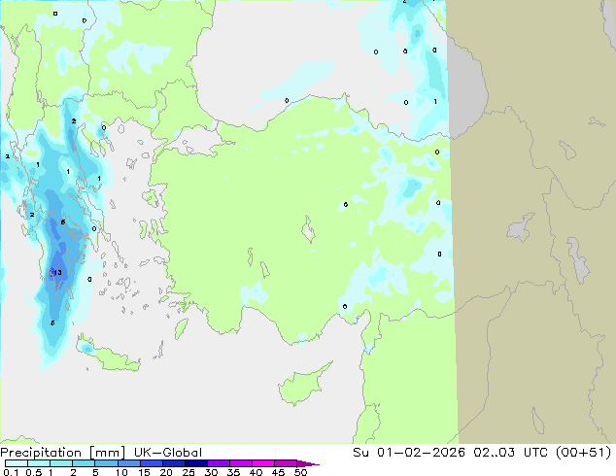
Task: Click the "20" legend scale label
Action: [166, 472]
